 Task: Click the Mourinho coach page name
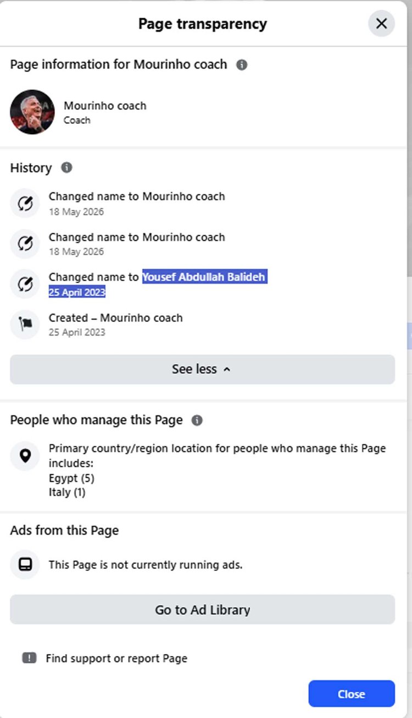[105, 106]
